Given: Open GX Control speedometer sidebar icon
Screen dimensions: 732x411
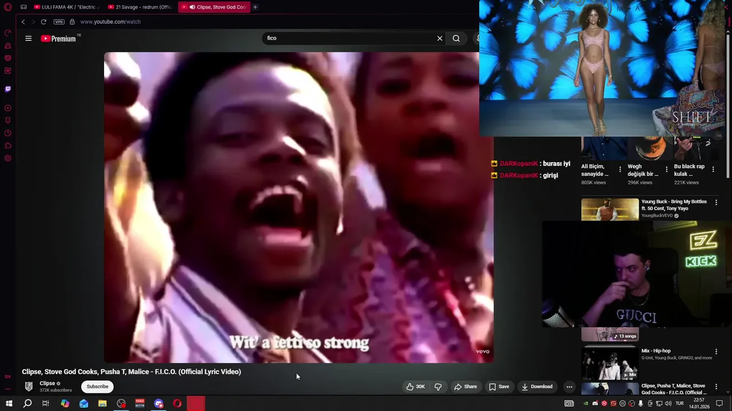Looking at the screenshot, I should tap(8, 33).
